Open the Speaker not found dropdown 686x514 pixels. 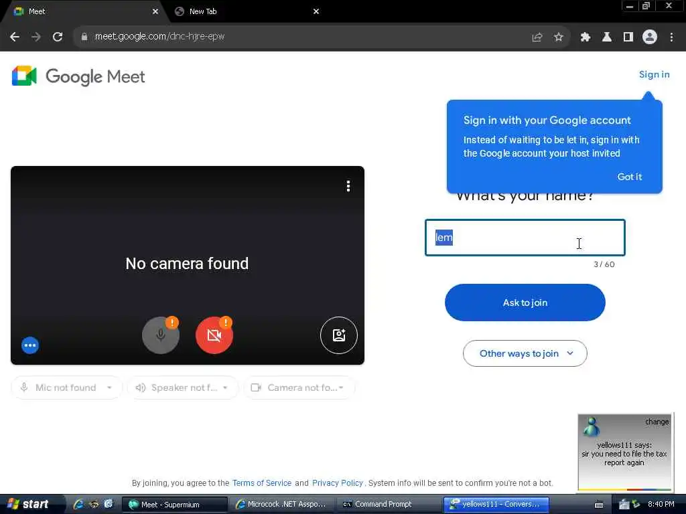tap(182, 388)
